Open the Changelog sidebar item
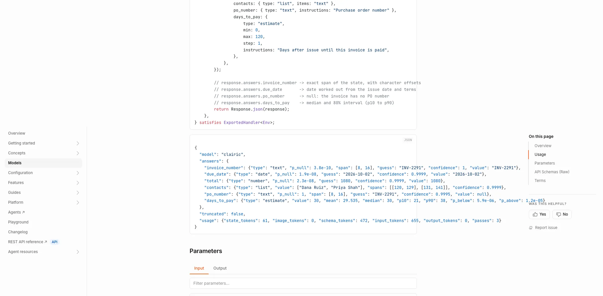Viewport: 603px width, 296px height. [x=18, y=232]
